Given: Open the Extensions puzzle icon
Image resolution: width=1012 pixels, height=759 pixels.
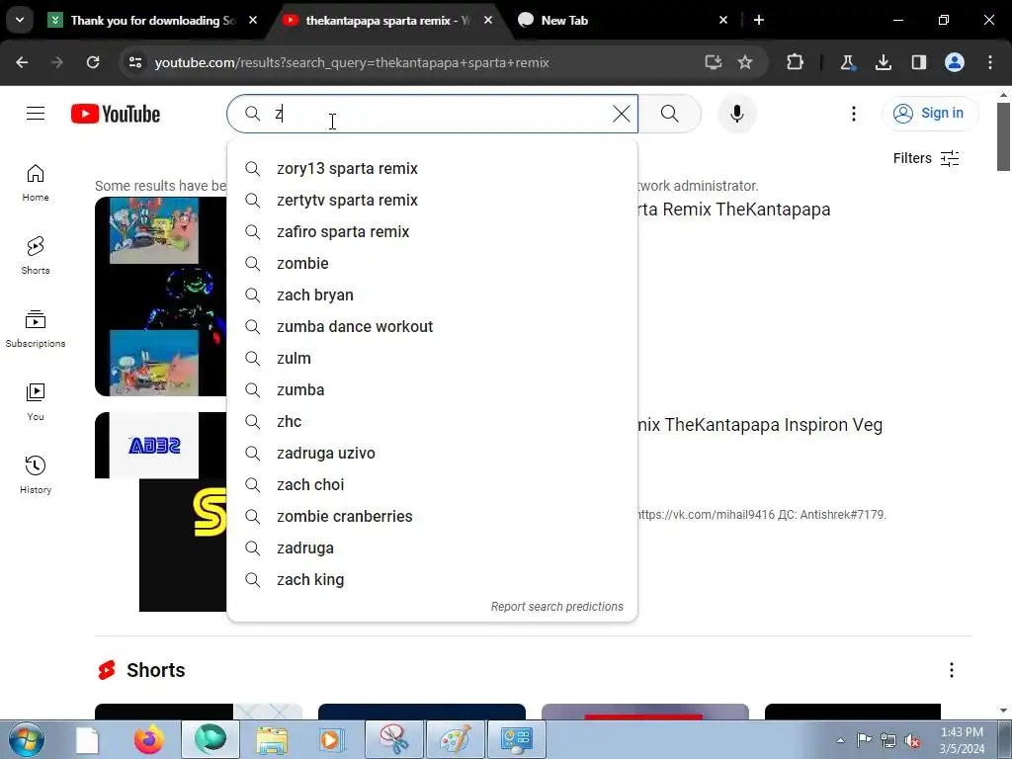Looking at the screenshot, I should 795,62.
